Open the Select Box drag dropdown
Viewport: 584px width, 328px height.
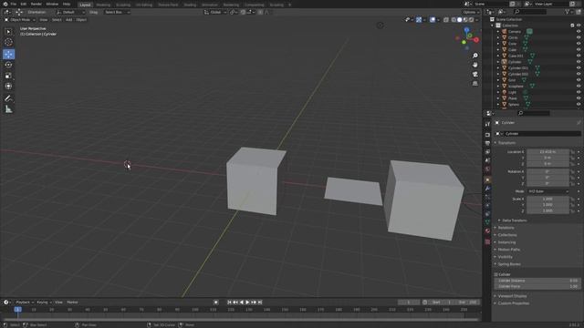point(117,12)
